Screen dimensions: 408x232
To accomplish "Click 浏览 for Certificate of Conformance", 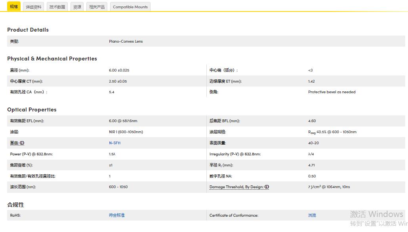I will [312, 215].
